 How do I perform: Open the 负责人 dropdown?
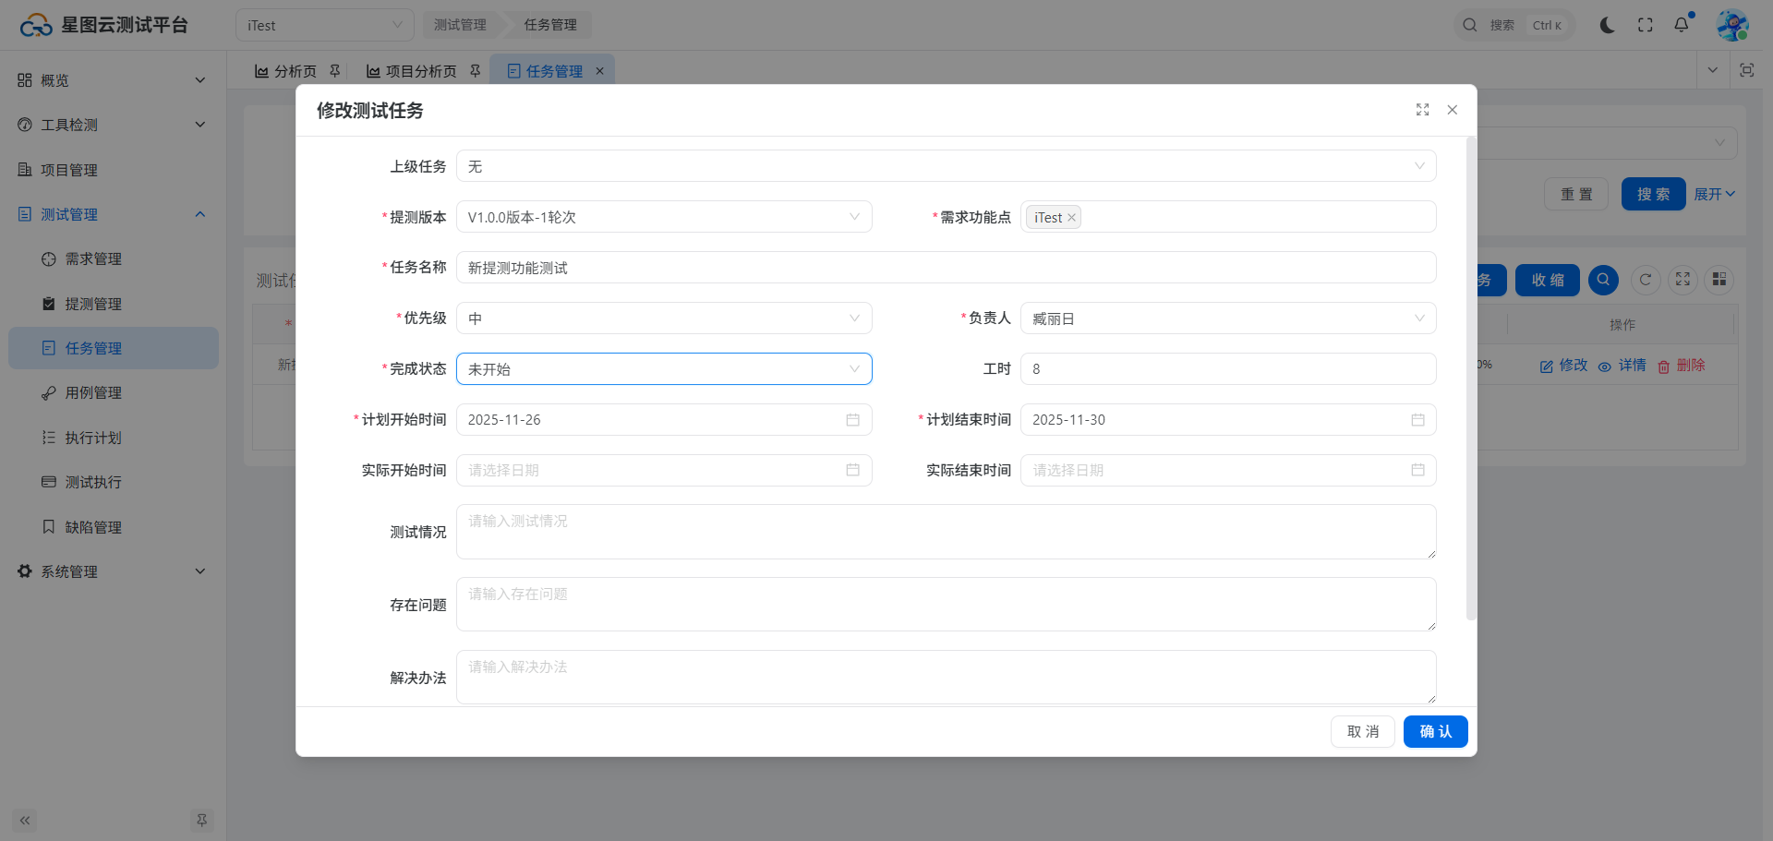coord(1227,318)
